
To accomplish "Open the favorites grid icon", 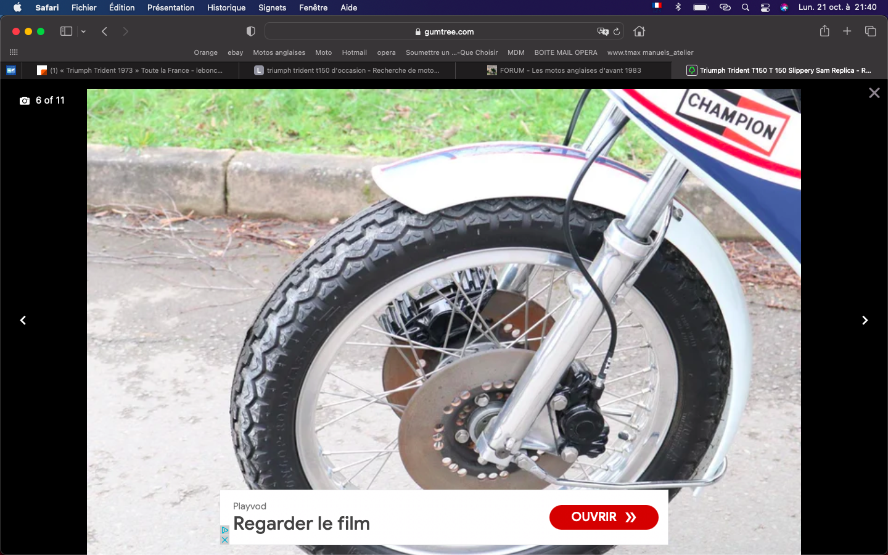I will (14, 52).
